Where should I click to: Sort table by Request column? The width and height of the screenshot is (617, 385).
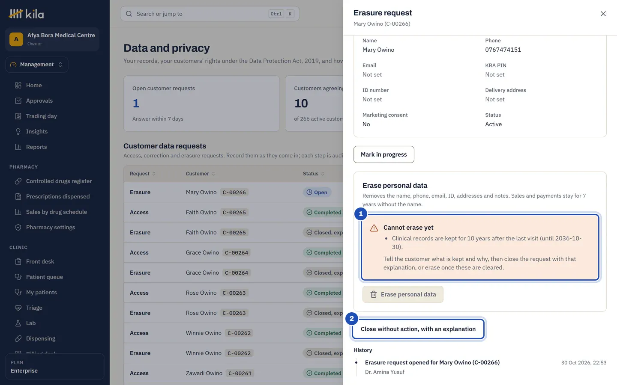click(143, 174)
